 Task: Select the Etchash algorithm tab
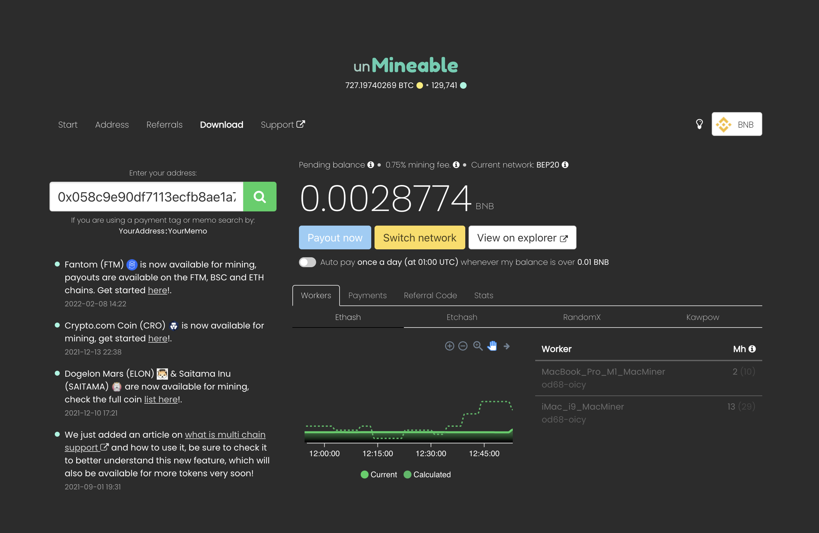(x=462, y=317)
